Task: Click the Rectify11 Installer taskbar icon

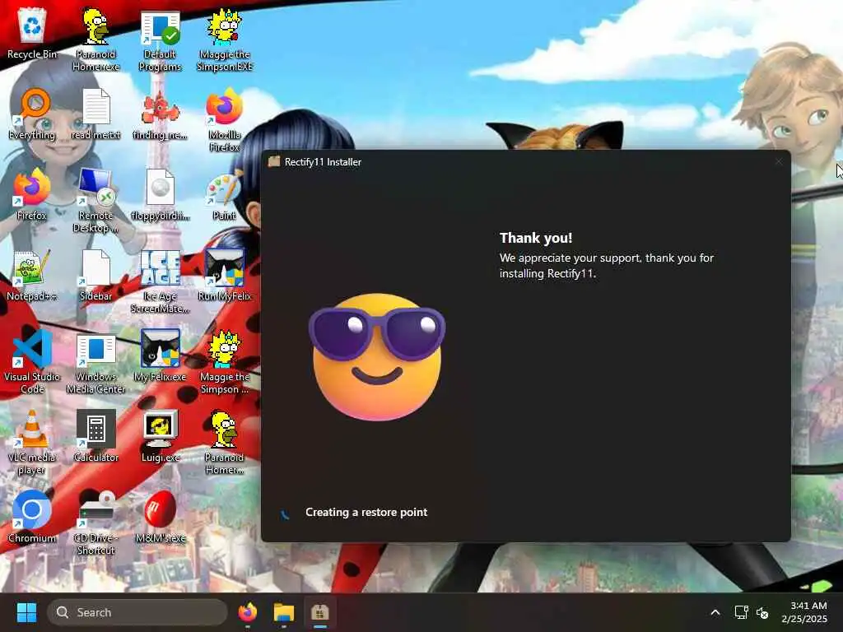Action: pyautogui.click(x=320, y=612)
